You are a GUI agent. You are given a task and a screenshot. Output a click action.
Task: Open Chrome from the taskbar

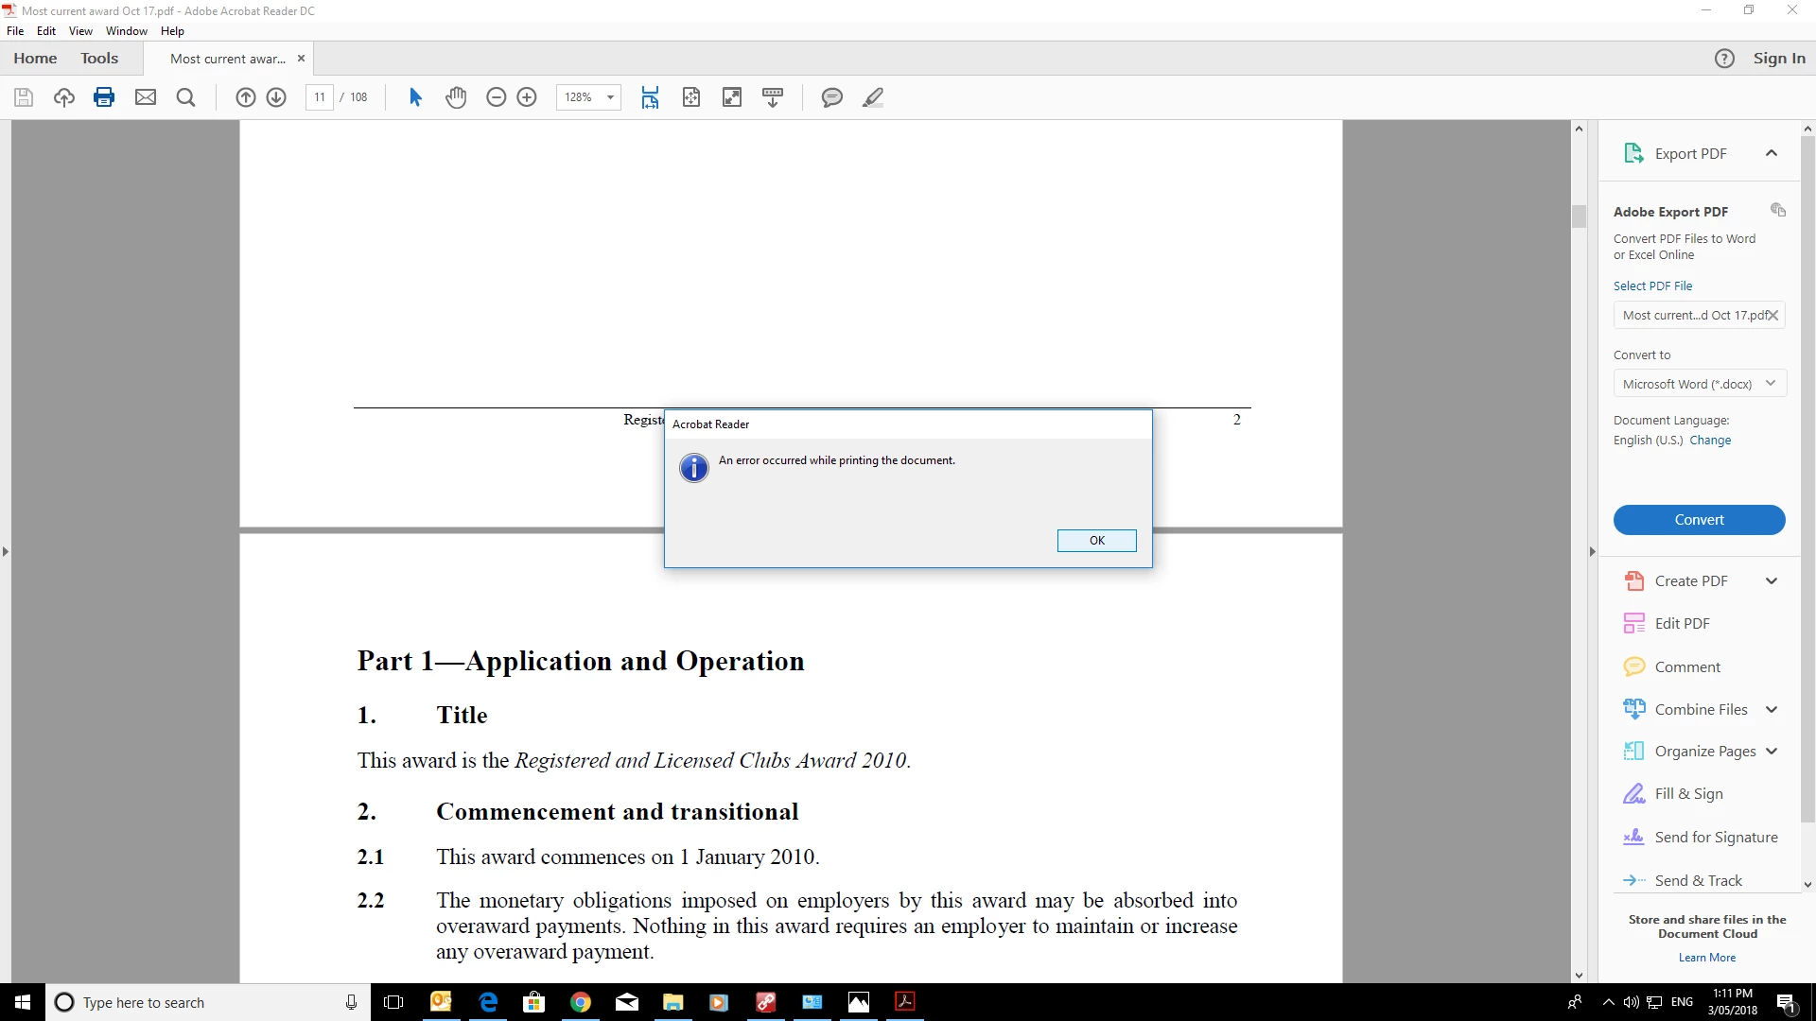point(581,1002)
